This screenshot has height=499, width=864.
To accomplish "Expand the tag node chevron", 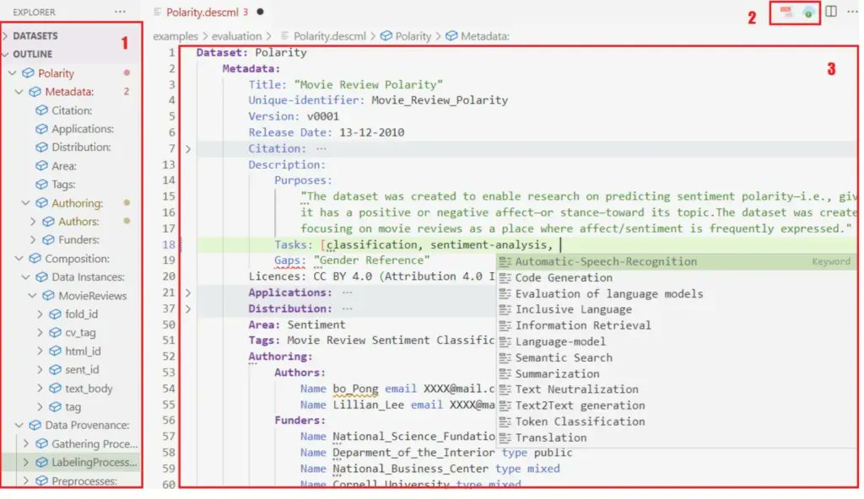I will tap(40, 407).
